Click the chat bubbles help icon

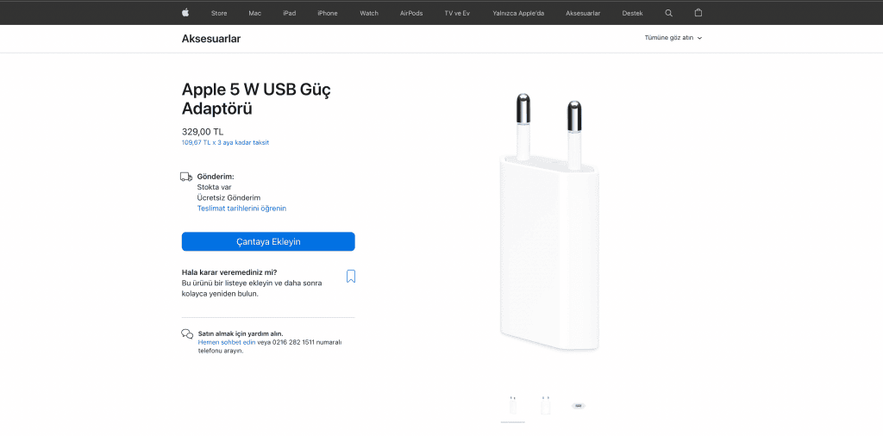pyautogui.click(x=187, y=334)
